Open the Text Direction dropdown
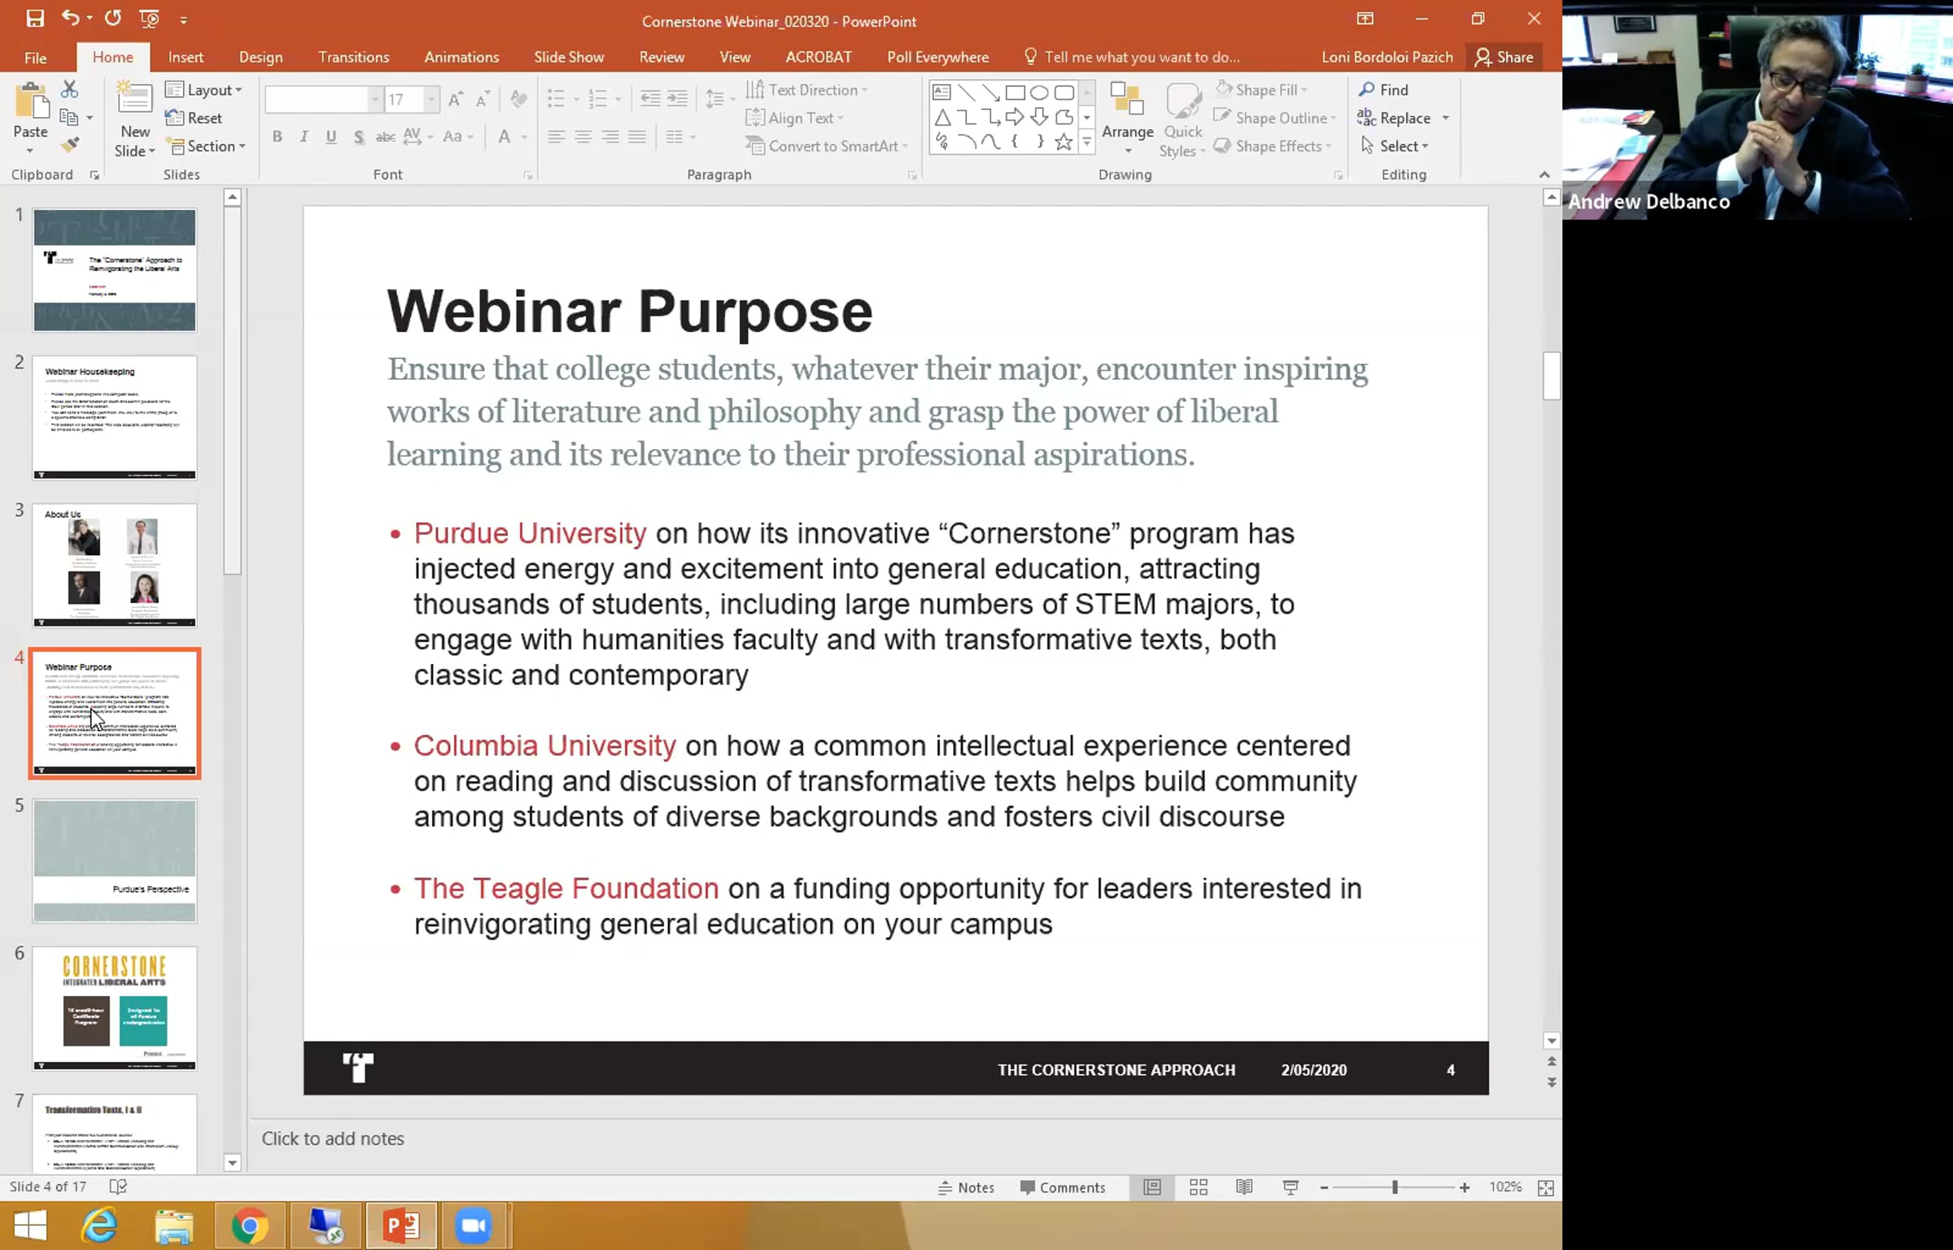Screen dimensions: 1953x1250 [807, 90]
